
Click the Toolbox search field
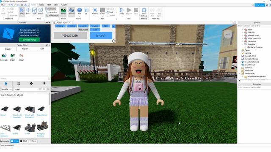pyautogui.click(x=27, y=89)
